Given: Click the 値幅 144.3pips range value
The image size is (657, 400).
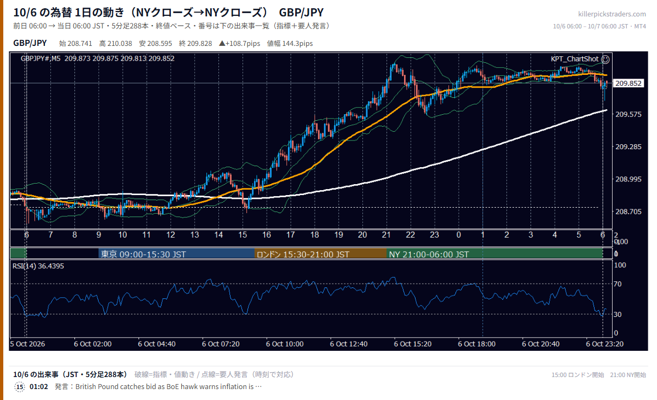Looking at the screenshot, I should coord(290,44).
